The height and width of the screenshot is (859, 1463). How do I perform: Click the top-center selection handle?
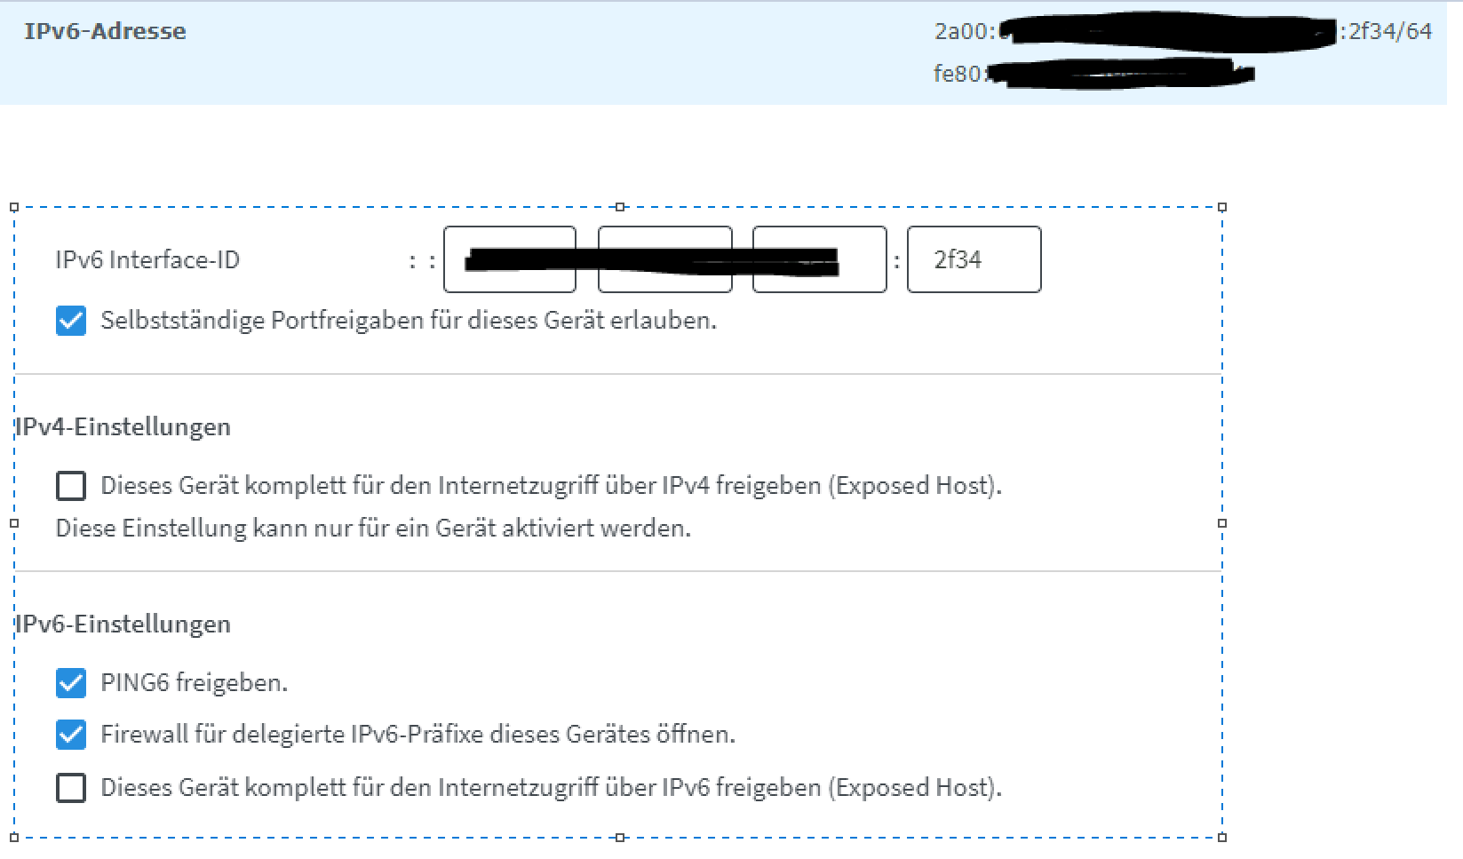pos(620,207)
